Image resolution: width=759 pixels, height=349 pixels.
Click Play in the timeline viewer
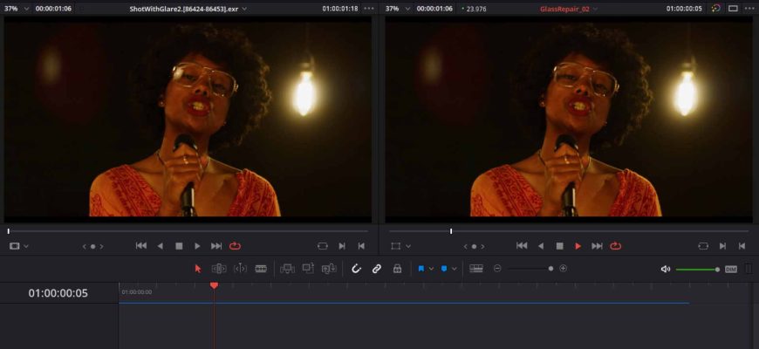coord(578,246)
